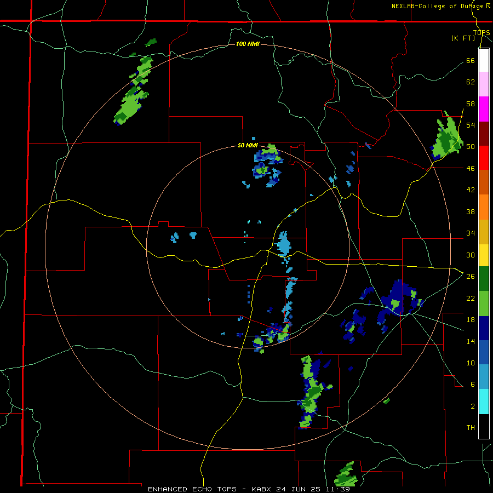Click the legend value "34"
Image resolution: width=493 pixels, height=493 pixels.
pyautogui.click(x=471, y=233)
